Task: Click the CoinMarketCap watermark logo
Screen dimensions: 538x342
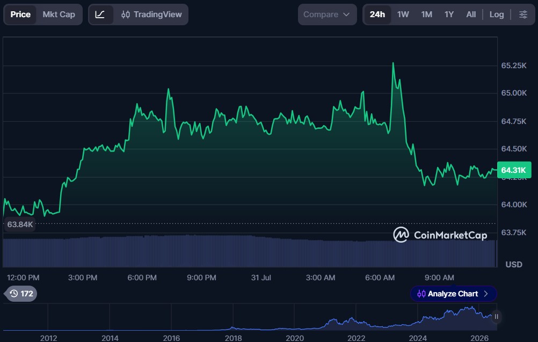Action: click(440, 235)
